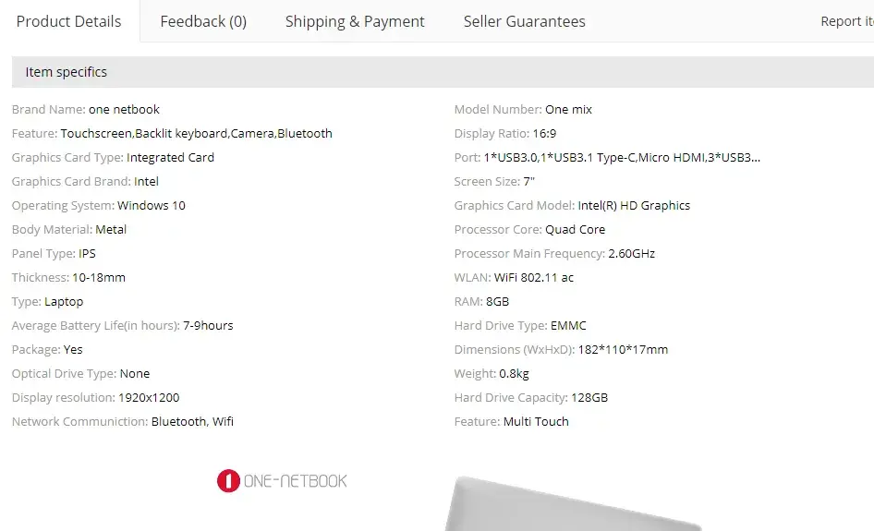Click the Hard Drive Capacity 128GB value
The width and height of the screenshot is (874, 531).
coord(589,397)
